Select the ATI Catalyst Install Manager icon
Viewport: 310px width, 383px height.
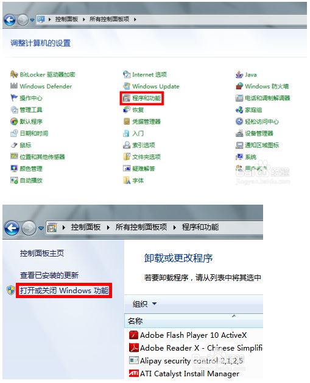(134, 373)
